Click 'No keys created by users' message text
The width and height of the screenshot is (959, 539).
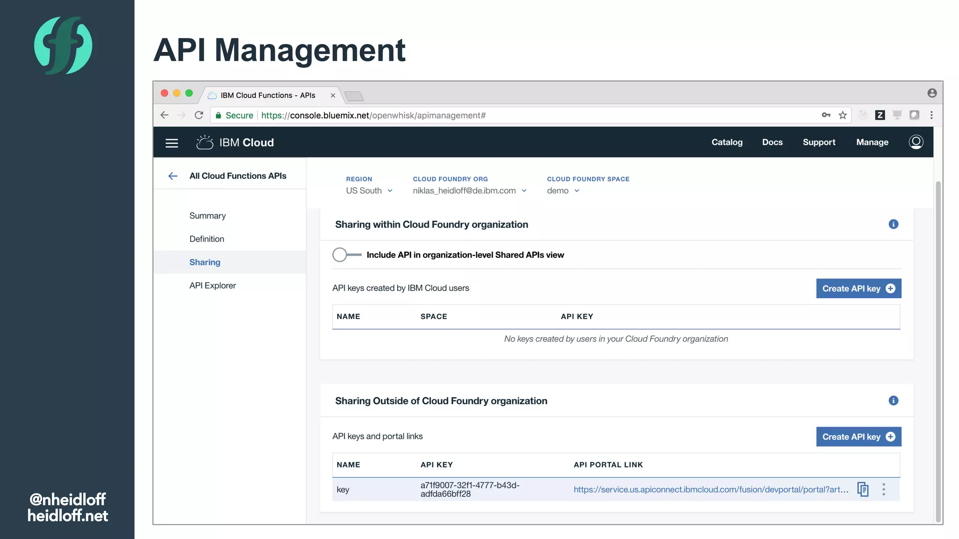(616, 339)
